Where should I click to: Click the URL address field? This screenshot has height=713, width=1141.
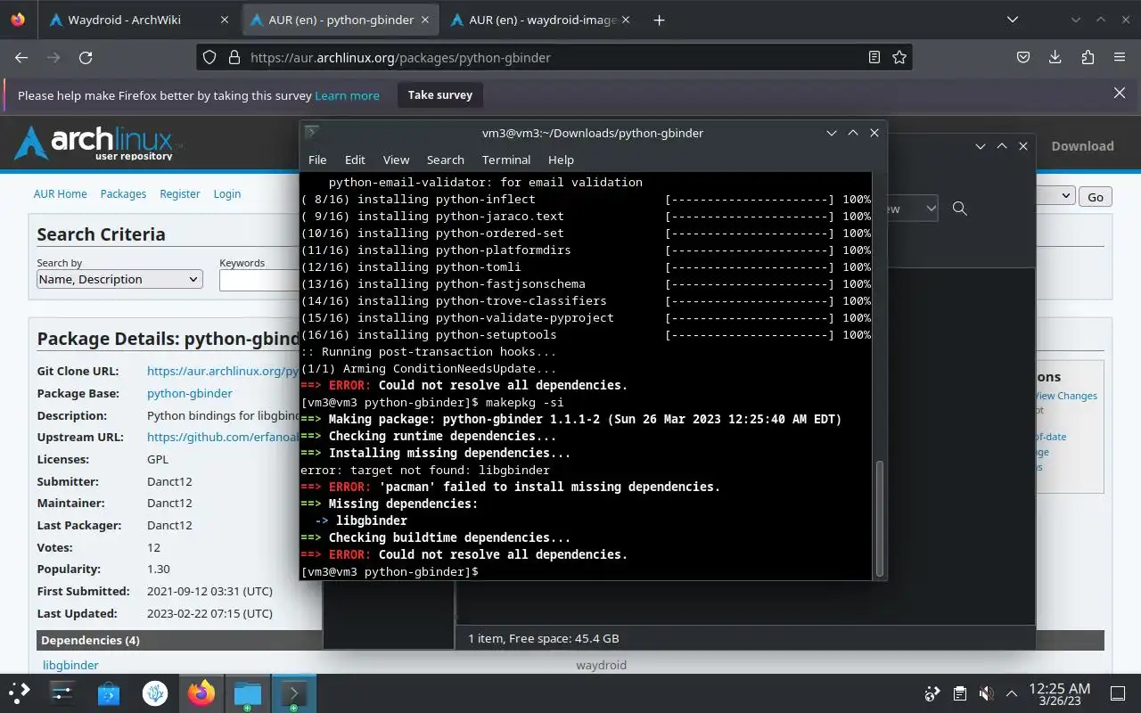(x=553, y=57)
